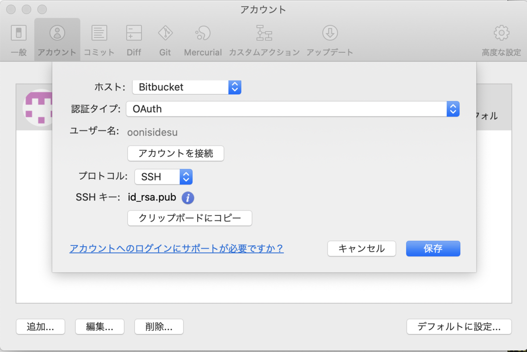
Task: Click the username text oonisidesu
Action: coord(152,132)
